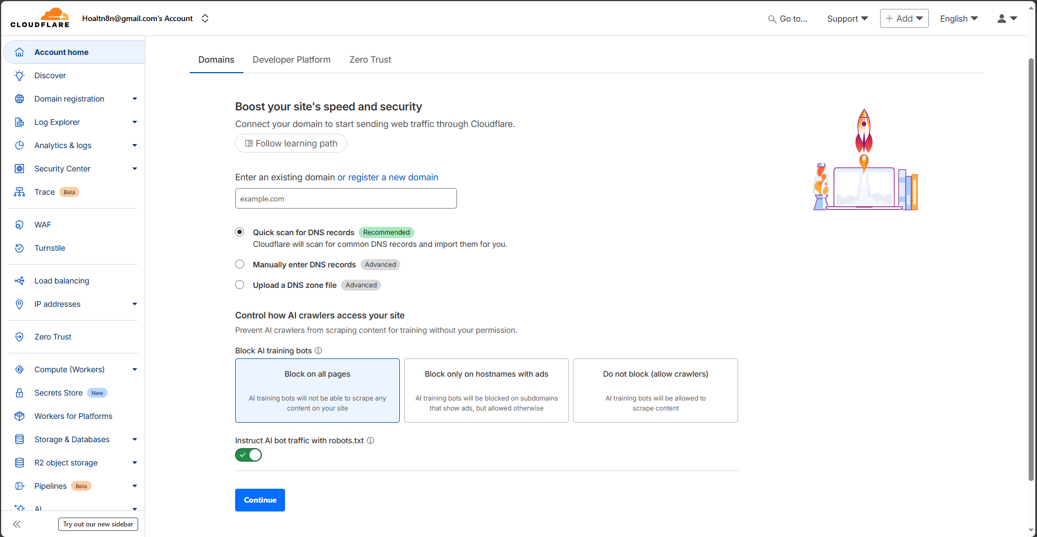Click the Discover lightbulb icon
The image size is (1037, 537).
(x=19, y=75)
